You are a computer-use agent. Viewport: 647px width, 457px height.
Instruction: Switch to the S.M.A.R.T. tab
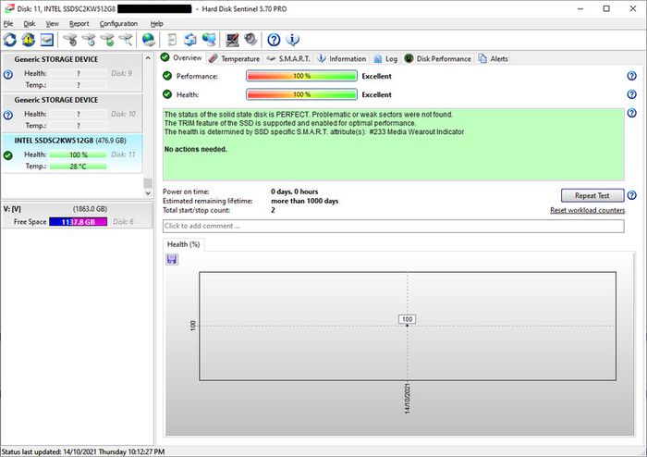coord(288,58)
